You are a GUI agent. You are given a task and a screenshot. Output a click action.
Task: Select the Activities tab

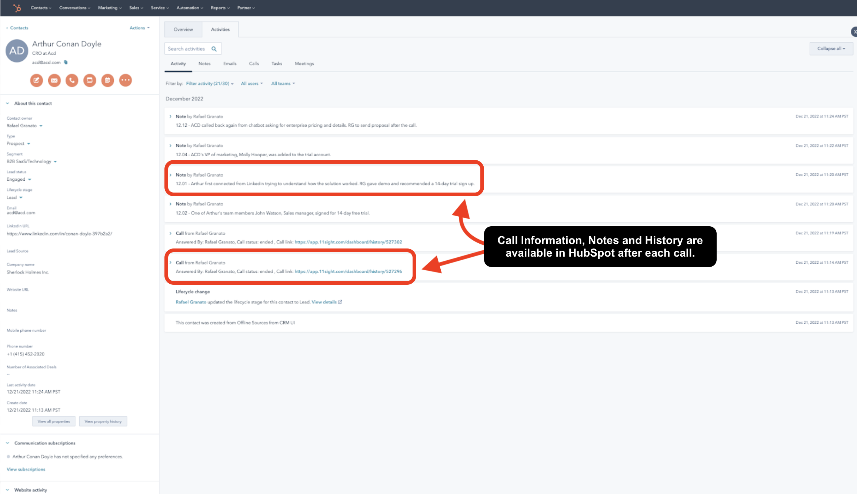pos(220,29)
